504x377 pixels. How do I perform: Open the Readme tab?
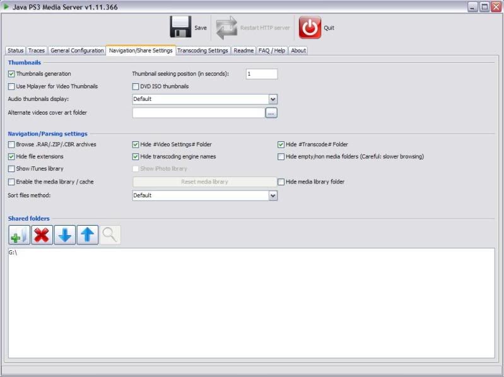pyautogui.click(x=243, y=50)
